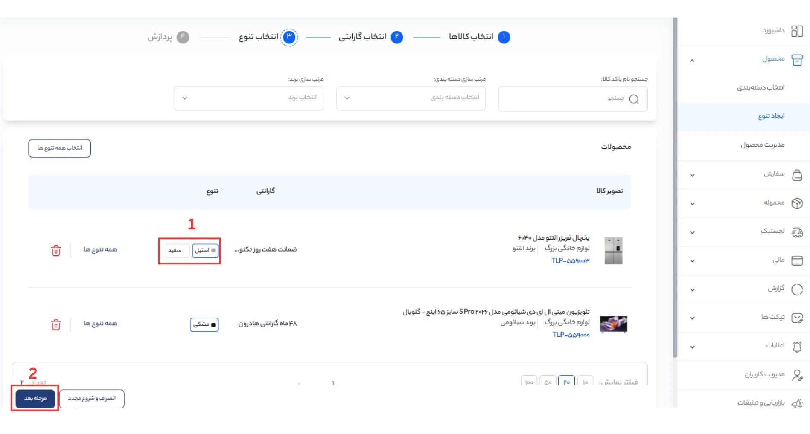Image resolution: width=810 pixels, height=434 pixels.
Task: Expand the محموله sidebar chevron
Action: pyautogui.click(x=692, y=204)
